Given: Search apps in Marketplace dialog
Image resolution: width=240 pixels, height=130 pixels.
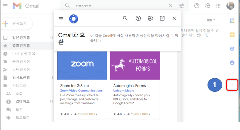Looking at the screenshot, I should 125,18.
